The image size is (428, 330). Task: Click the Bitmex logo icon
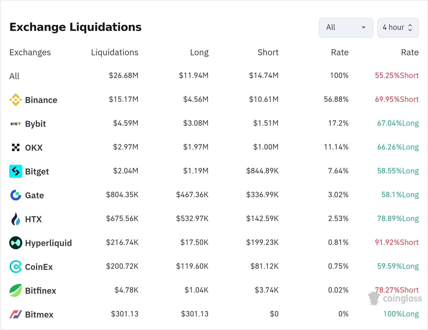[16, 314]
